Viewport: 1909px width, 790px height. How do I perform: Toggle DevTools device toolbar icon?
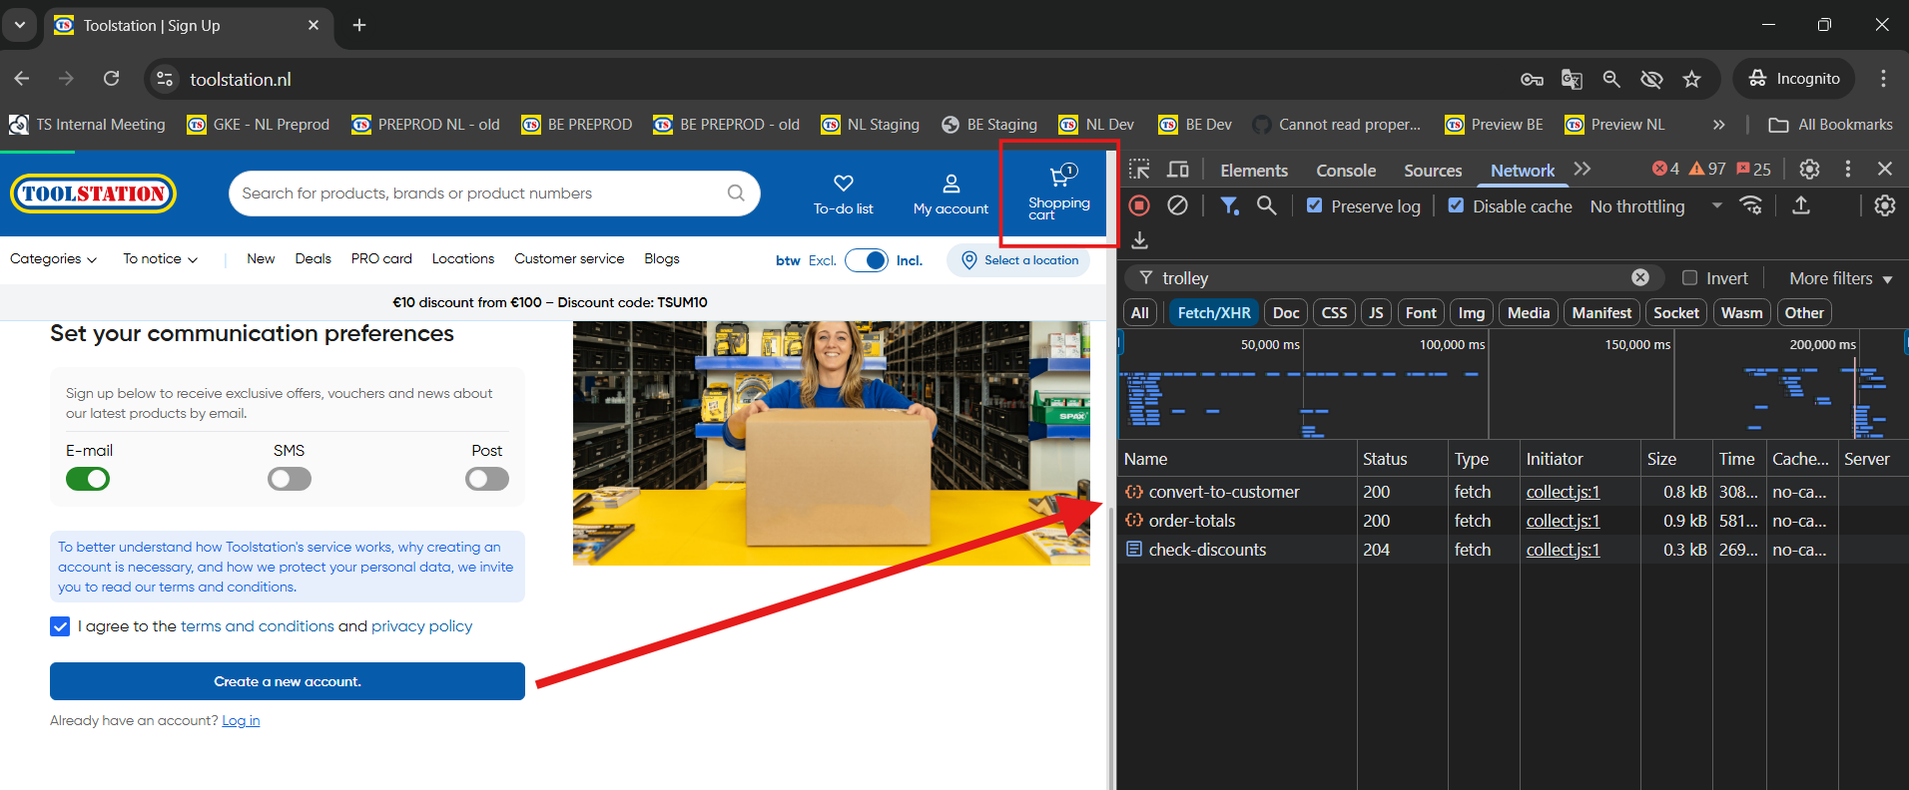pos(1178,170)
